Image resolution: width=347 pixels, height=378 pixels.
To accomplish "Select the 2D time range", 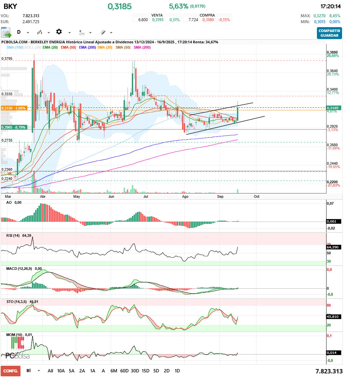I will pyautogui.click(x=167, y=371).
